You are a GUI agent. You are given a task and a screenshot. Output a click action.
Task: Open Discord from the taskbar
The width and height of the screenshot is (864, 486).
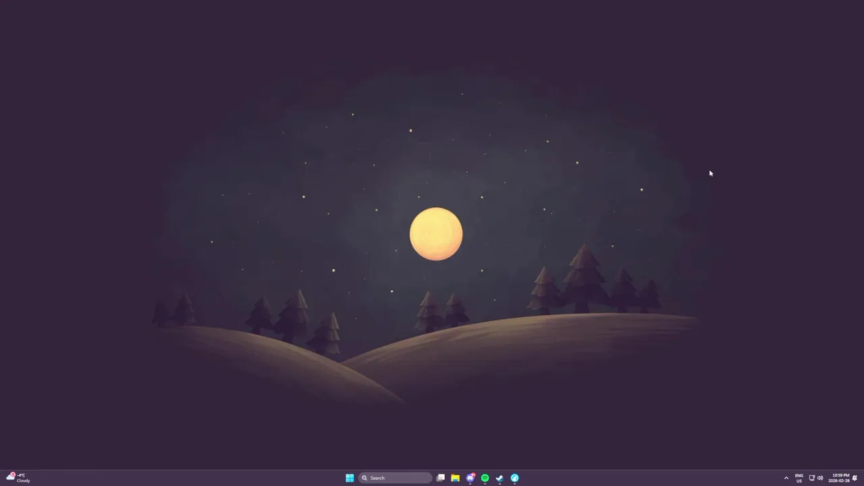tap(470, 478)
